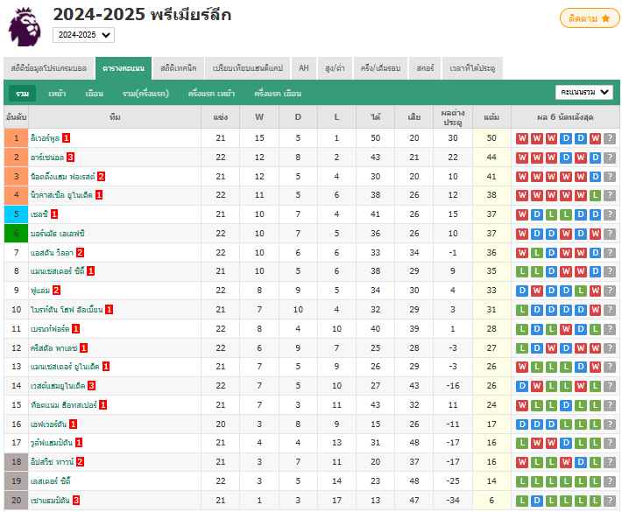
Task: Select the เหย้า sub-tab
Action: click(x=57, y=94)
